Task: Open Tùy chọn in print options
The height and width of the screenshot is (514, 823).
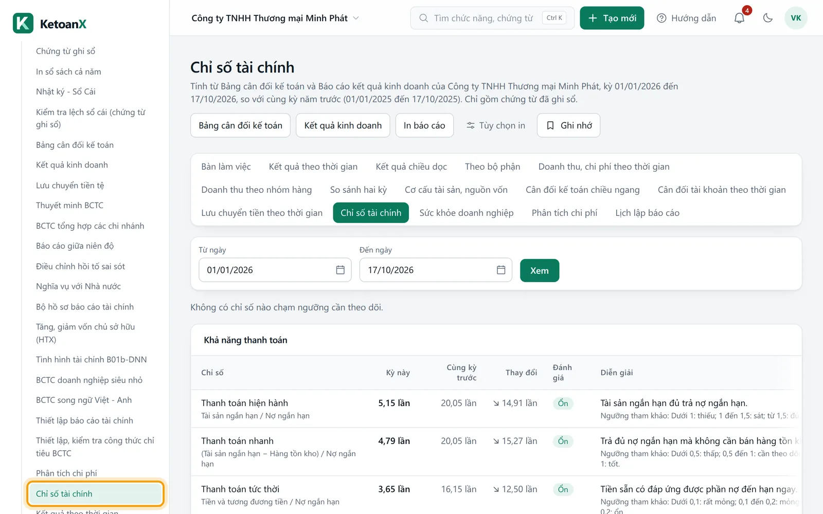Action: coord(495,125)
